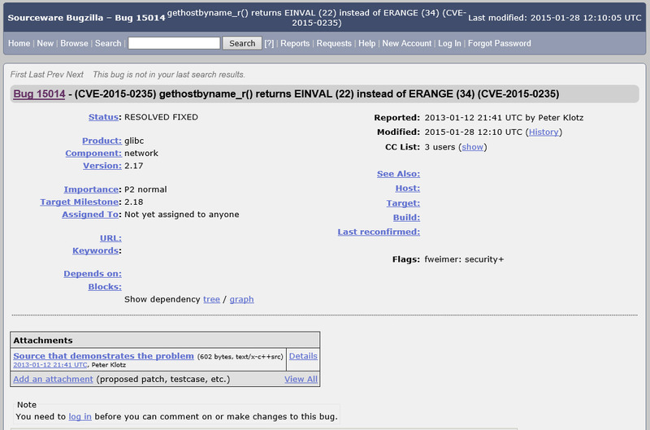Screen dimensions: 650x430
Task: Click View All attachments link
Action: coord(301,379)
